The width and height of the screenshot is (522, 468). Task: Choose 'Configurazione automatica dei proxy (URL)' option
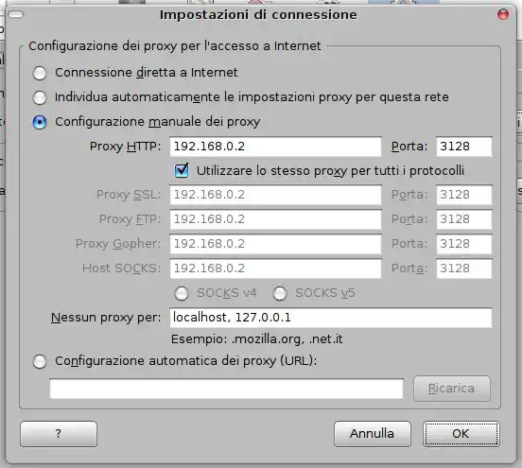click(x=40, y=361)
